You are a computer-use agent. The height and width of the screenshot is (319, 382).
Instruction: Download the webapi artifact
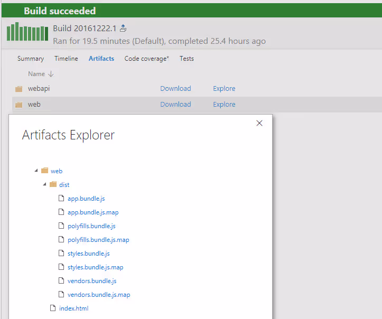coord(175,88)
